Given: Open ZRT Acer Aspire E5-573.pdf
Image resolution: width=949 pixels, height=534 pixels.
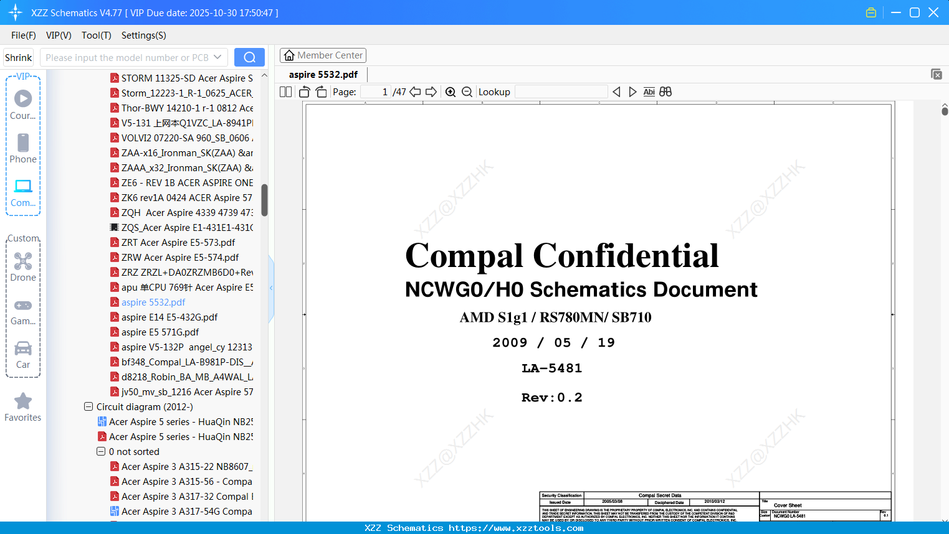Looking at the screenshot, I should coord(178,243).
